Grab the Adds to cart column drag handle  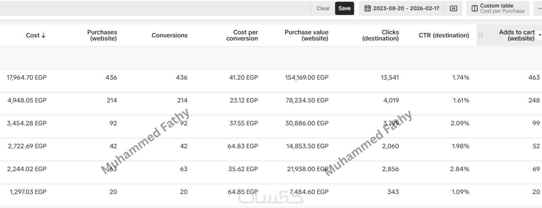(x=481, y=35)
